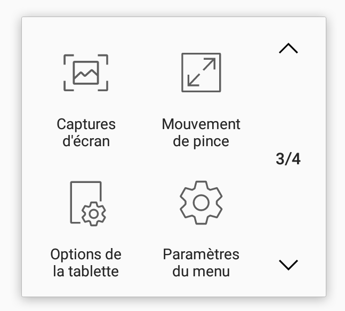
Task: Open the Options de la tablette icon
Action: pos(88,203)
